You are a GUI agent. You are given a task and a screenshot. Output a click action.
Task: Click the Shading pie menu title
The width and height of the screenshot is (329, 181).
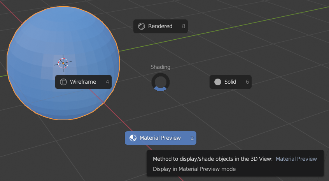click(160, 67)
